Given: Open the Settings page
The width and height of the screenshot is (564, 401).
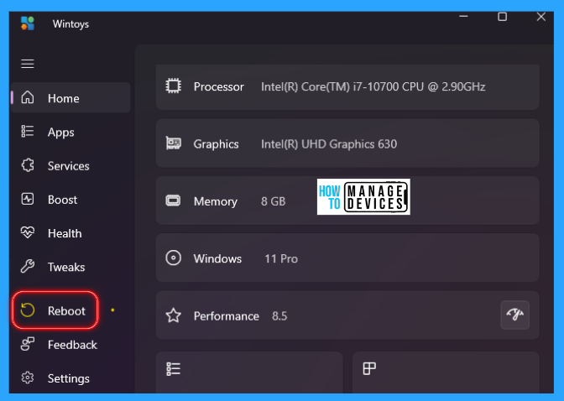Looking at the screenshot, I should click(x=70, y=378).
